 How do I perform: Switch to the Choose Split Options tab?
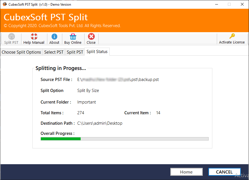click(21, 52)
